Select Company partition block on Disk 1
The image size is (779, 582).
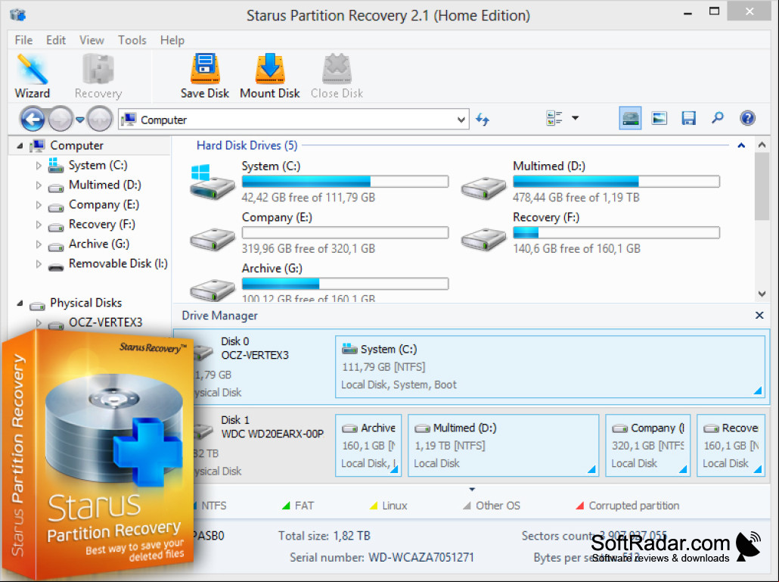(x=648, y=445)
